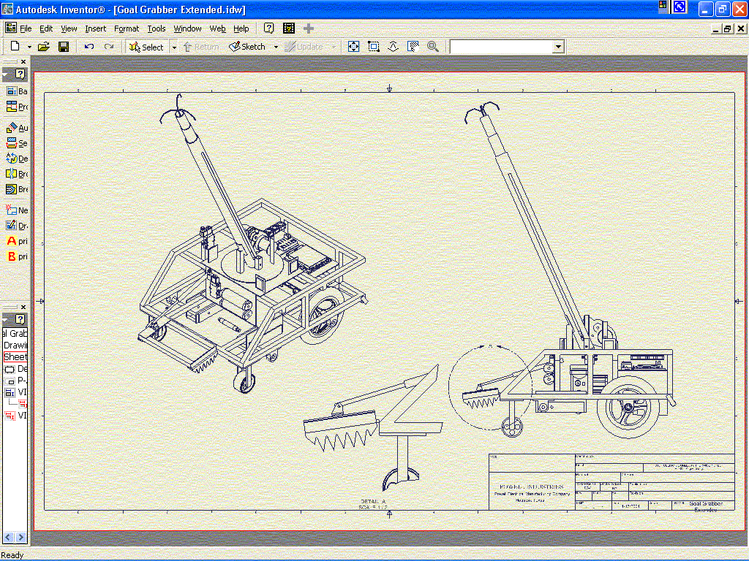Click the Update button
Image resolution: width=749 pixels, height=561 pixels.
tap(304, 47)
